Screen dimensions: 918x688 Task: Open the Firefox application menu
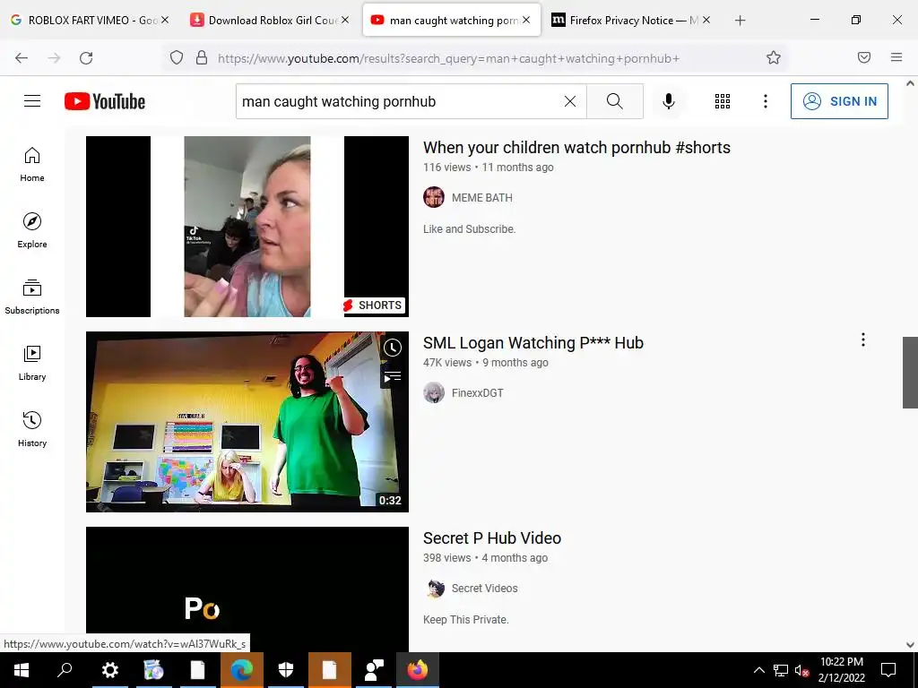point(896,57)
